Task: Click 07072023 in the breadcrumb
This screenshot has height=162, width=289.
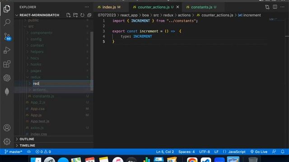Action: 107,15
